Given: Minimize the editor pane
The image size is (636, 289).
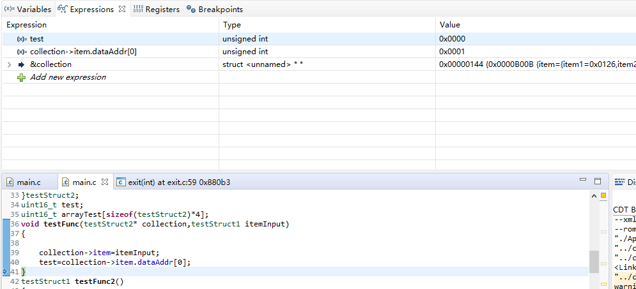Looking at the screenshot, I should tap(583, 180).
